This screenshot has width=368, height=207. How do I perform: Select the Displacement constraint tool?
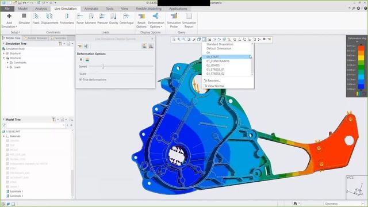click(x=49, y=18)
